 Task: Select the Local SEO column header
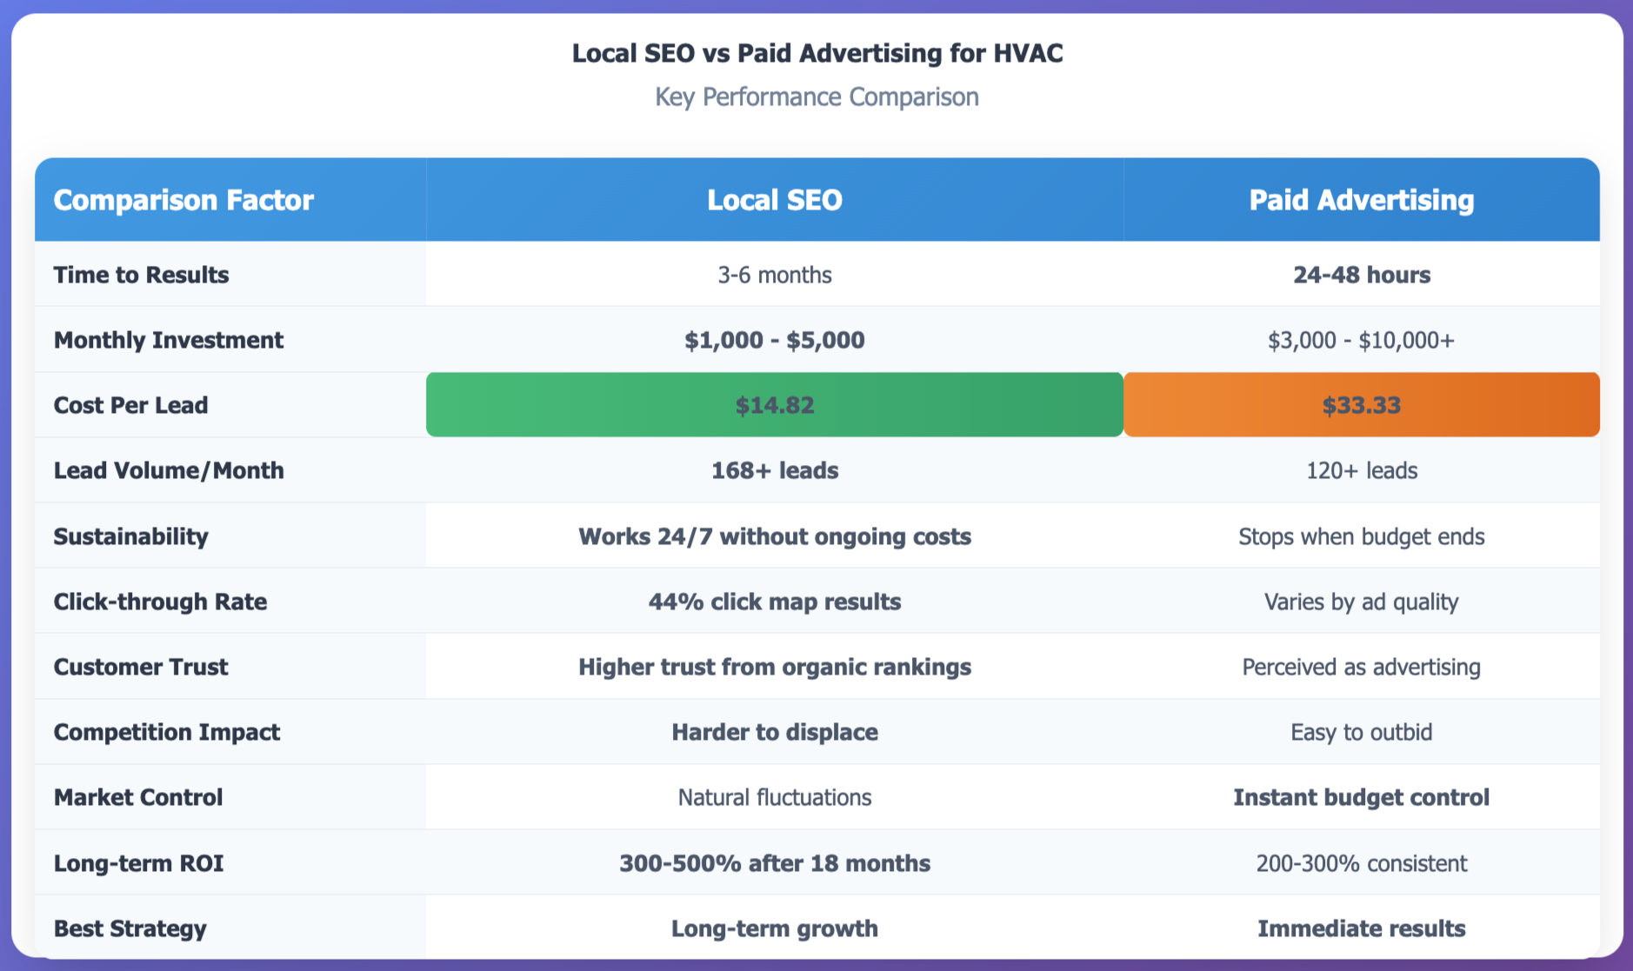coord(774,199)
